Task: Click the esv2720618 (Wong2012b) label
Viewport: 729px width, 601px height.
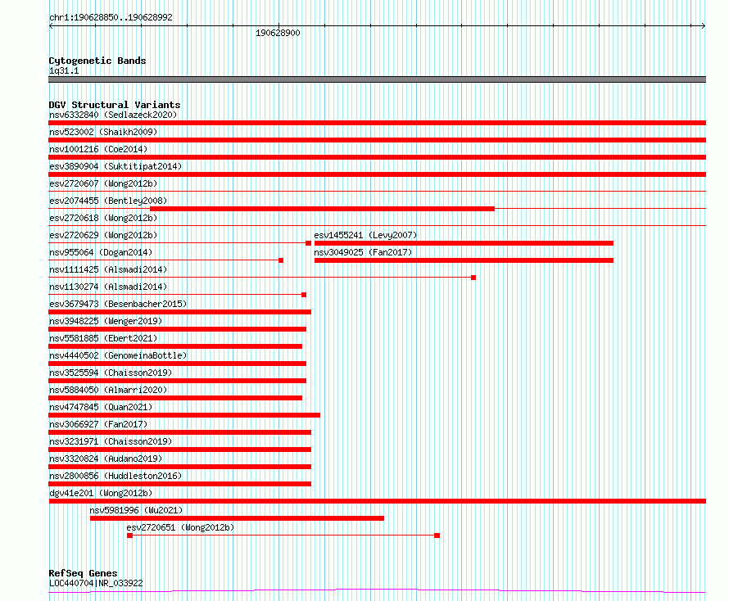Action: point(103,218)
